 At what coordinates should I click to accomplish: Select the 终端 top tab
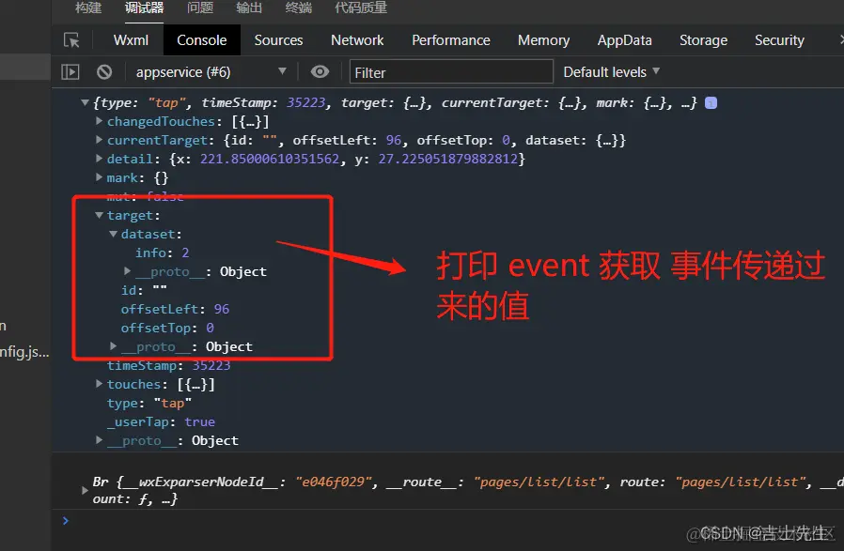click(299, 8)
